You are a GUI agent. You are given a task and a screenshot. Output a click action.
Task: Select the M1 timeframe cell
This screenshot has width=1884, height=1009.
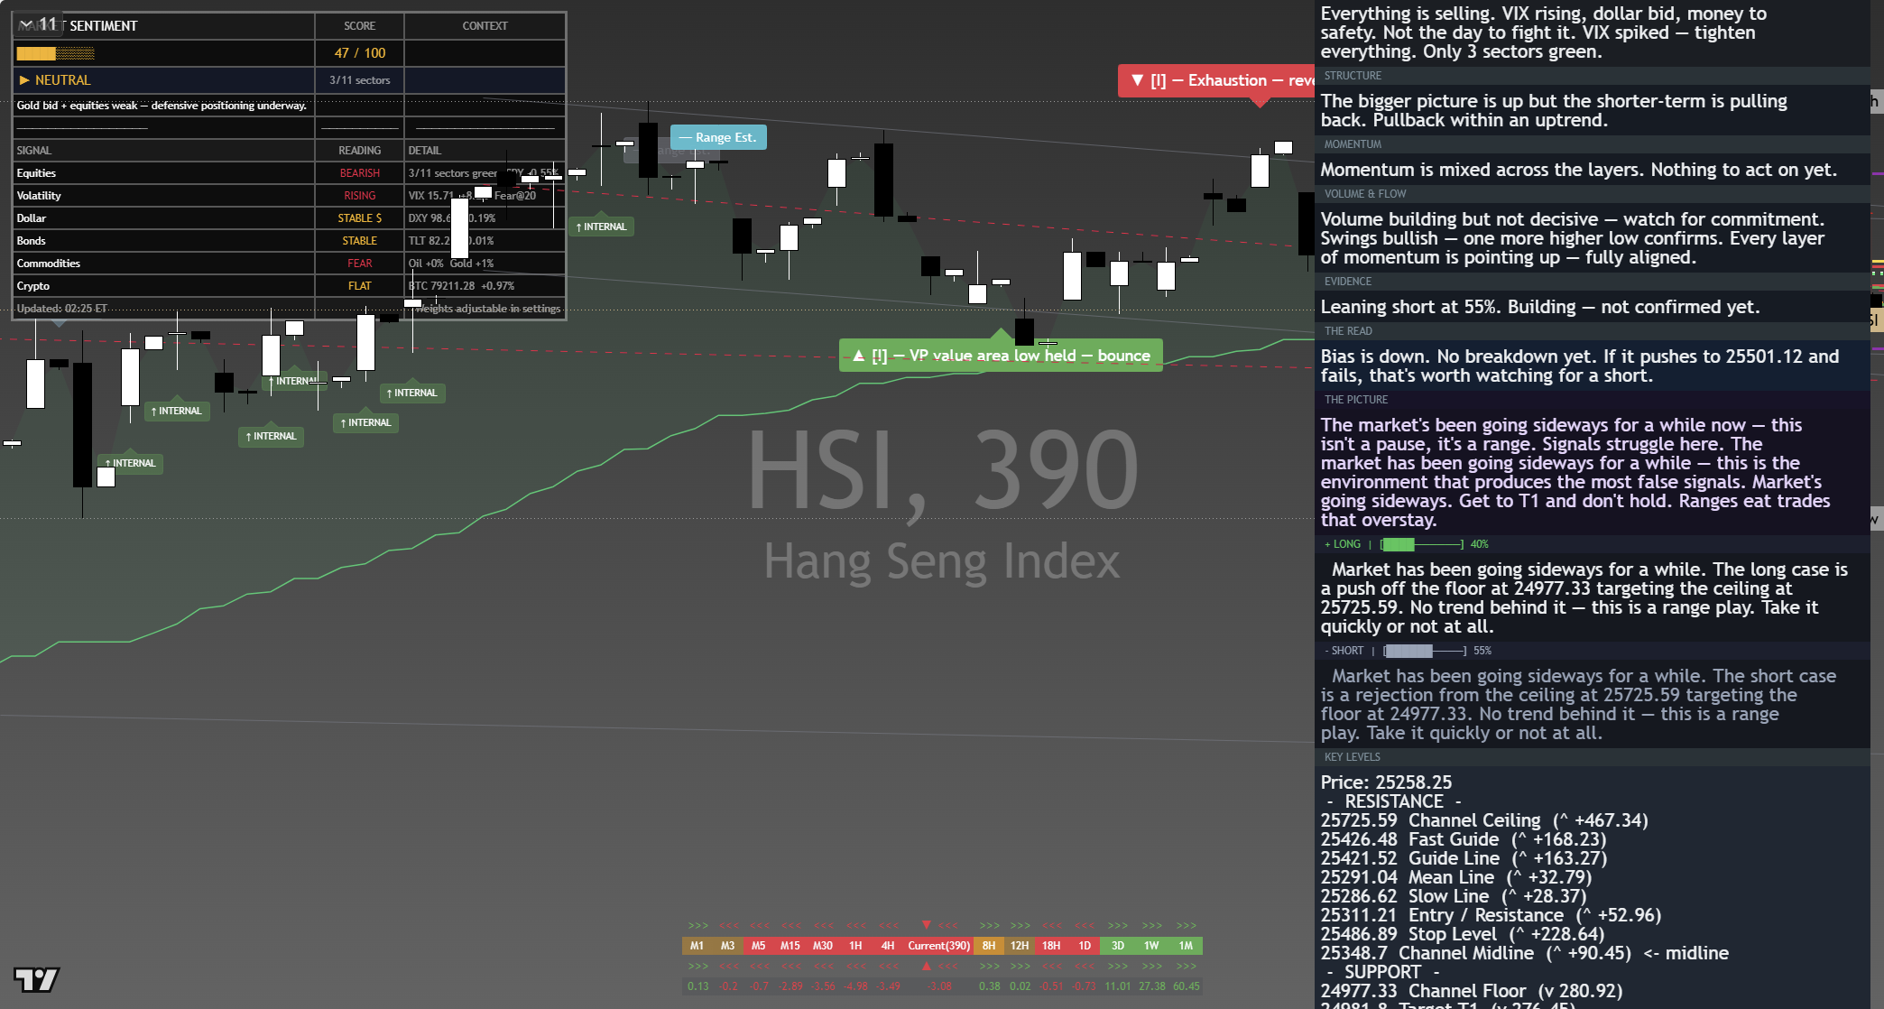[x=697, y=946]
